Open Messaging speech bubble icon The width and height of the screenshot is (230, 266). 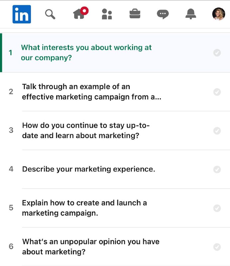point(163,14)
